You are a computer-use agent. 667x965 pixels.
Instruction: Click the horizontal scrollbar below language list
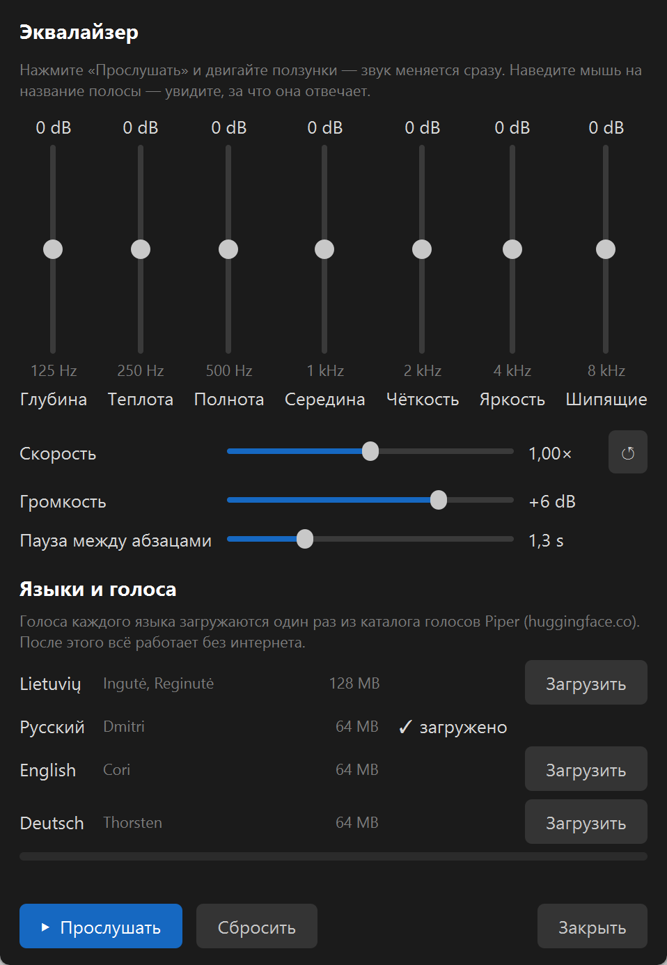point(333,856)
